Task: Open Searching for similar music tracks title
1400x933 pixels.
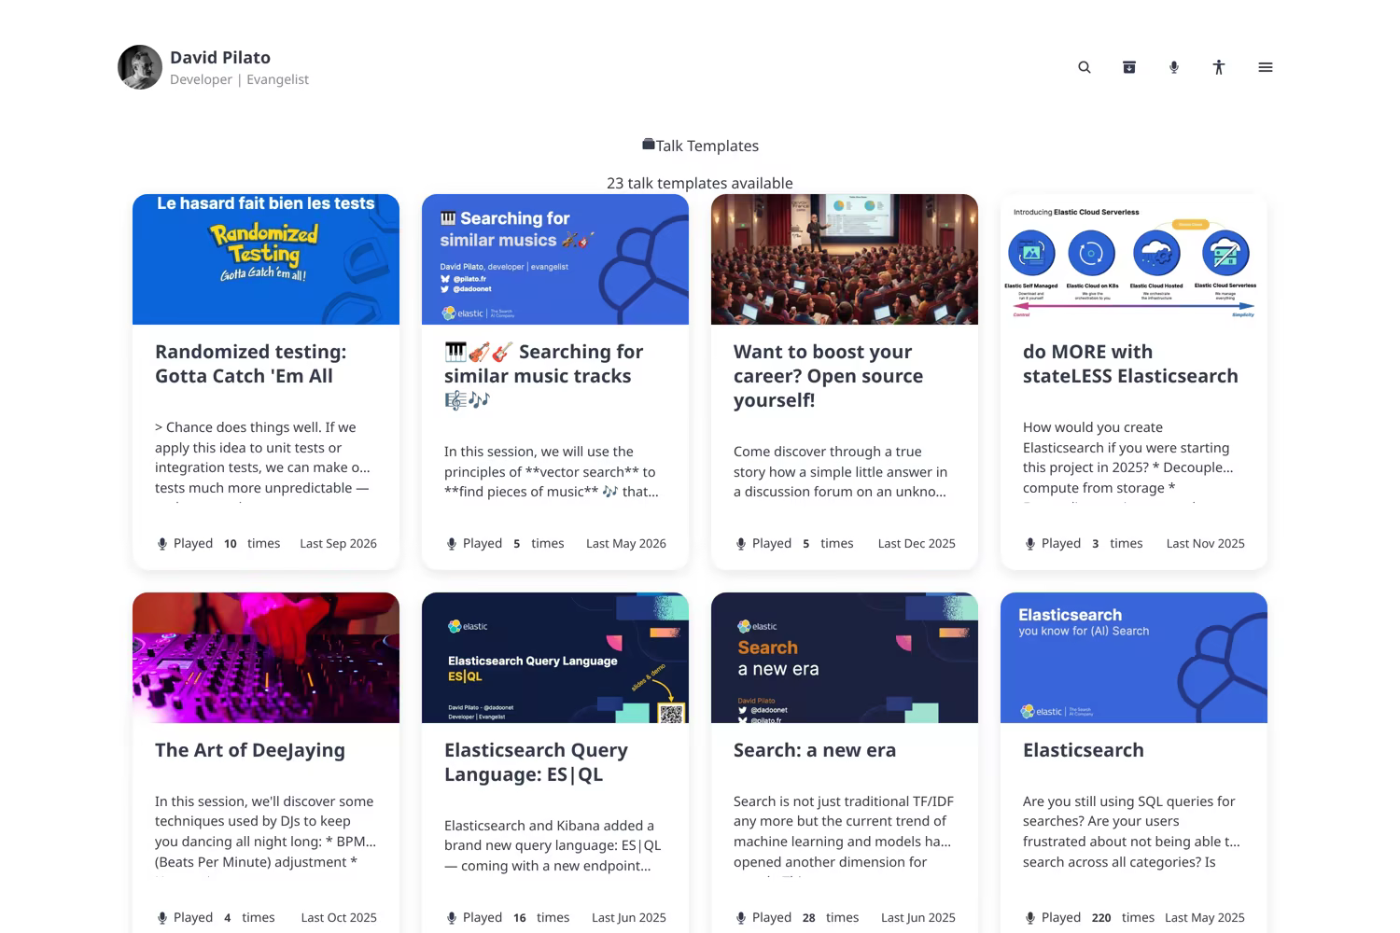Action: 543,376
